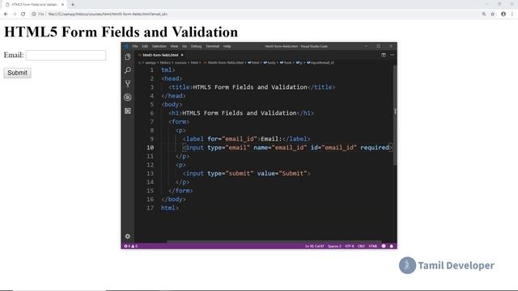The width and height of the screenshot is (518, 291).
Task: Change the HTML language mode
Action: tap(373, 246)
